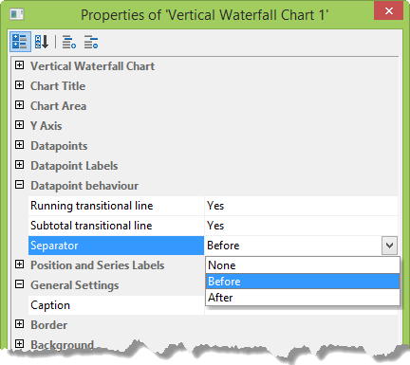Click the Datapoint Labels heading
Viewport: 410px width, 365px height.
[x=74, y=166]
